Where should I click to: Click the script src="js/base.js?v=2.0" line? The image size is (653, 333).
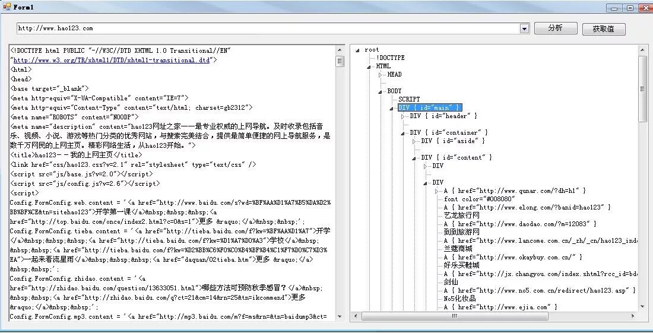click(x=81, y=174)
